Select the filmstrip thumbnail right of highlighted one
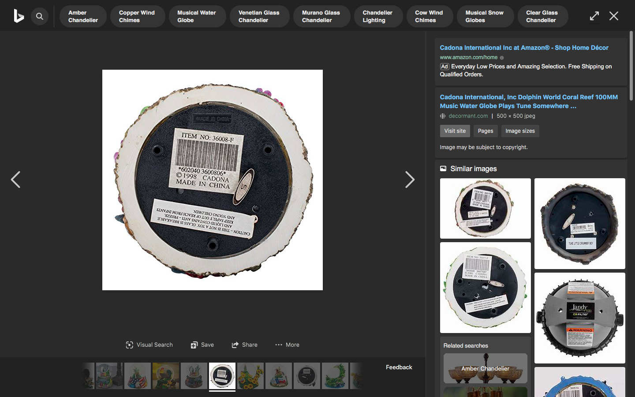Viewport: 635px width, 397px height. tap(250, 376)
